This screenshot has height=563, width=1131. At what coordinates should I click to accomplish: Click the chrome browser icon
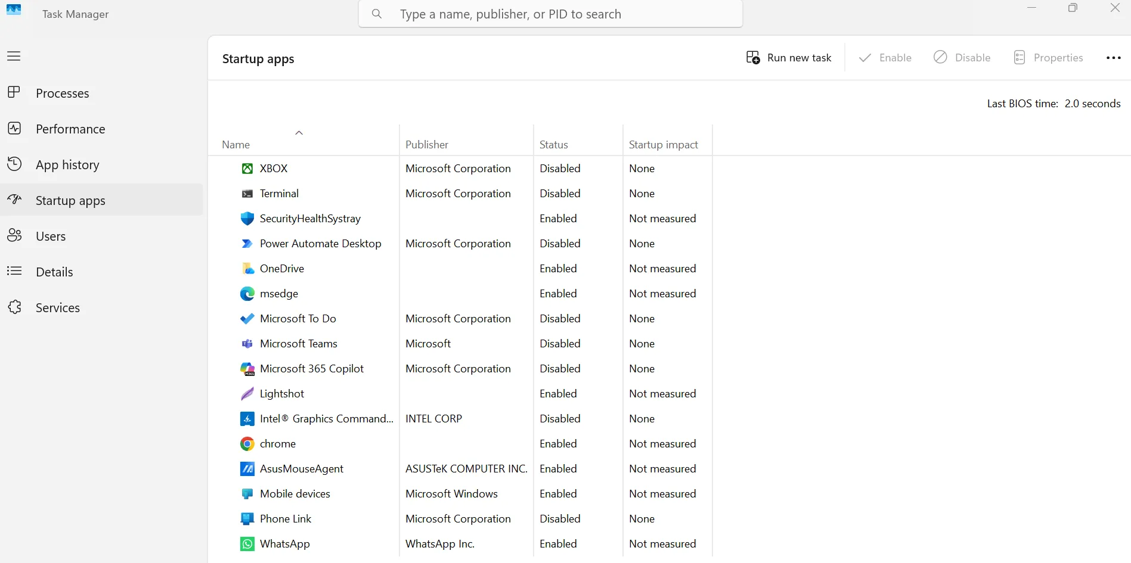click(247, 444)
